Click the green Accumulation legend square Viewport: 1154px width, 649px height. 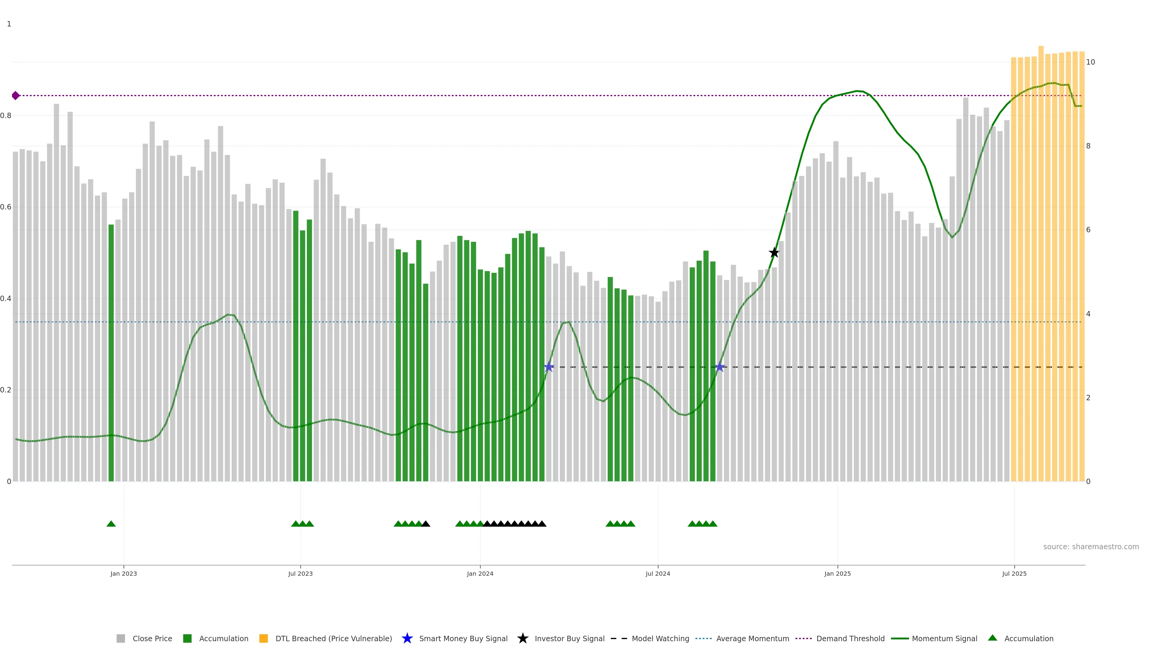tap(187, 638)
